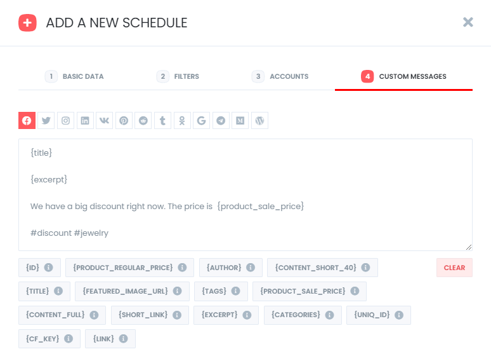Close the Add a New Schedule dialog
Image resolution: width=491 pixels, height=361 pixels.
(468, 22)
